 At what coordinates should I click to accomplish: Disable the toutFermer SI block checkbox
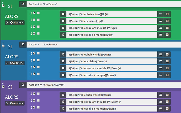click(x=3, y=46)
